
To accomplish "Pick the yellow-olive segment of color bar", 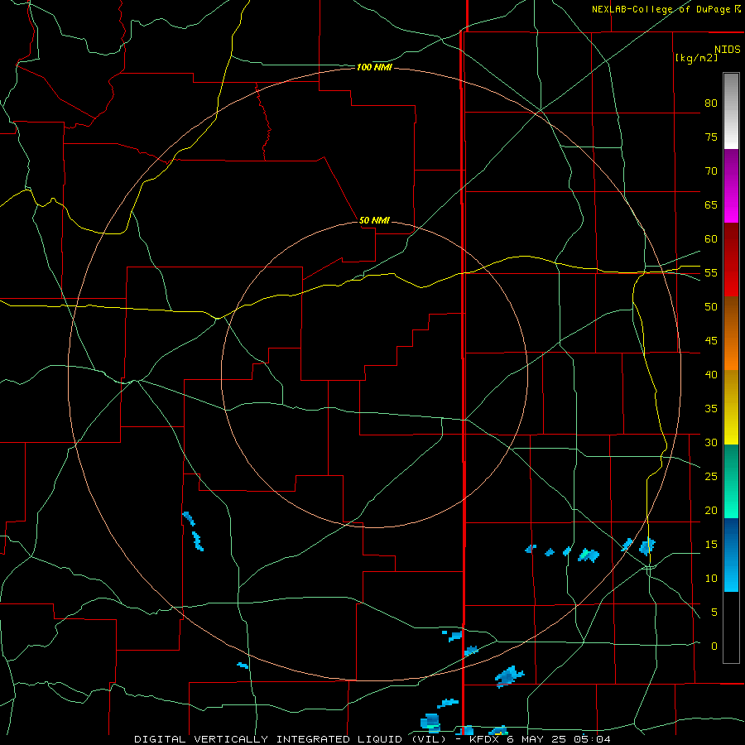I will pyautogui.click(x=731, y=407).
